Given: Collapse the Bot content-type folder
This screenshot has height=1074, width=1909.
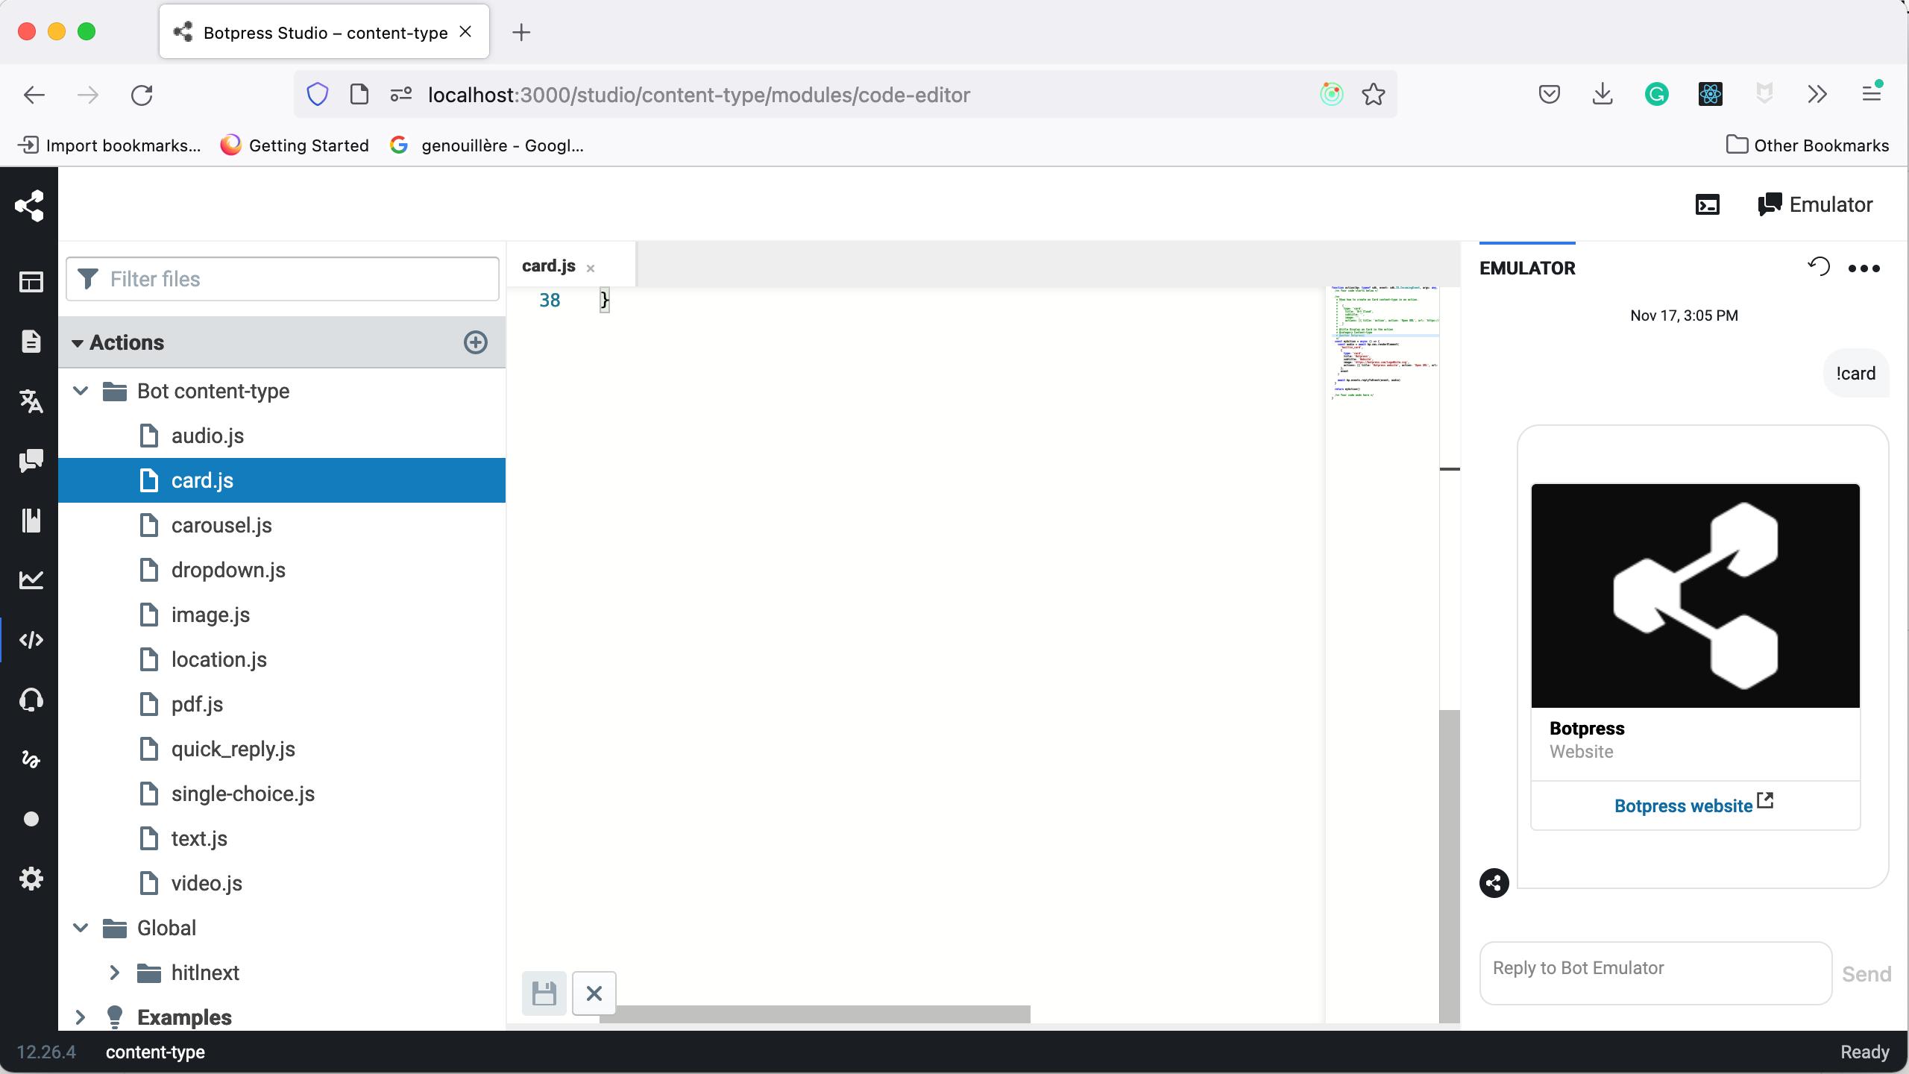Looking at the screenshot, I should pyautogui.click(x=81, y=391).
